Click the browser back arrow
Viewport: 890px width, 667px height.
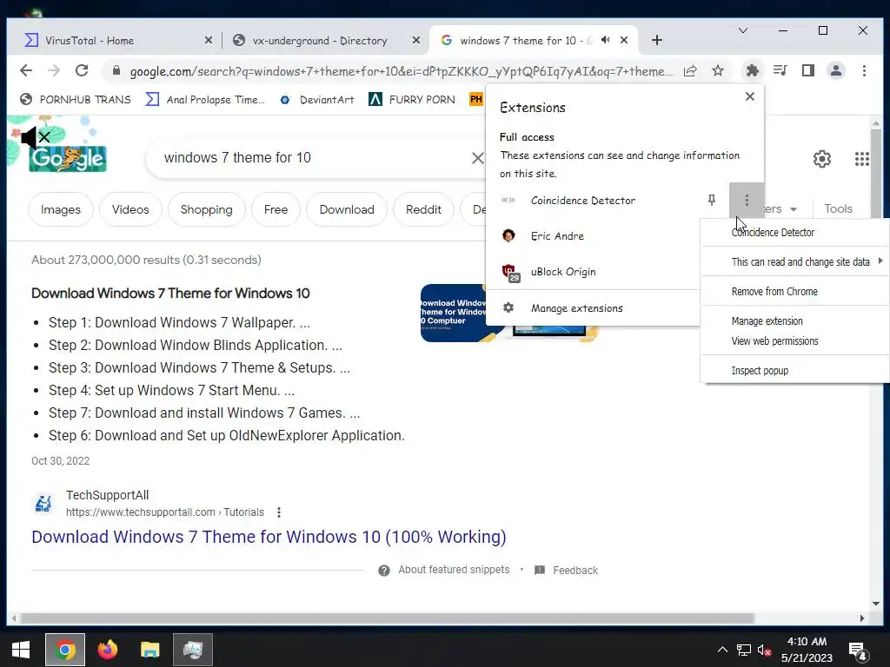(x=26, y=70)
